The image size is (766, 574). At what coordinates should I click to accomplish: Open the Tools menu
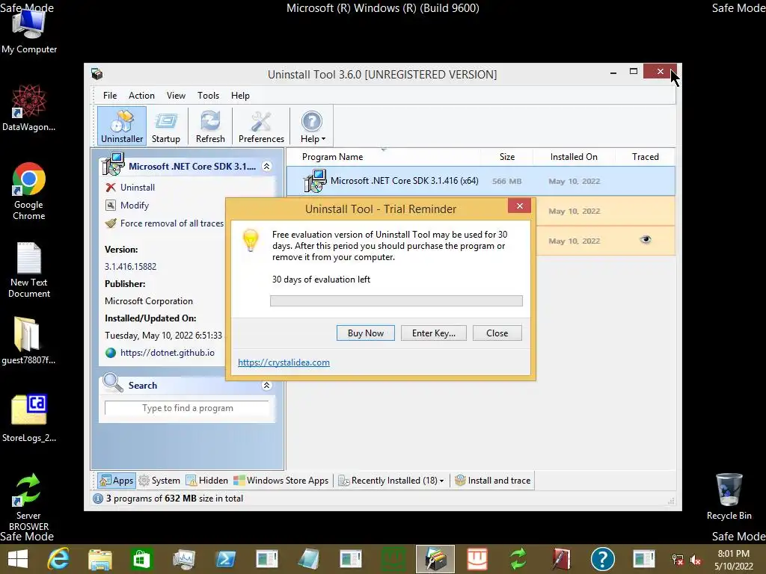pos(208,96)
